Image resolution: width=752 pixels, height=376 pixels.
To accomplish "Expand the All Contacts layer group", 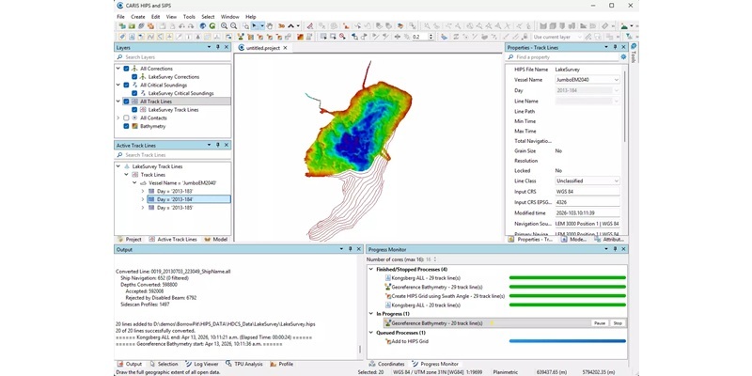I will (x=118, y=118).
